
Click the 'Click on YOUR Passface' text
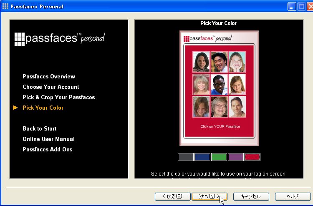220,126
